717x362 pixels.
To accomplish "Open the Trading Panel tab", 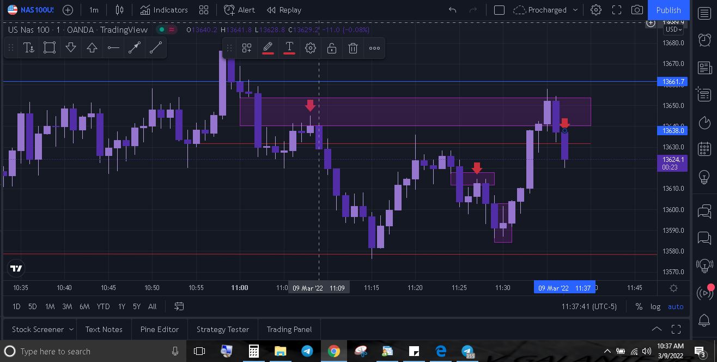I will pyautogui.click(x=289, y=329).
